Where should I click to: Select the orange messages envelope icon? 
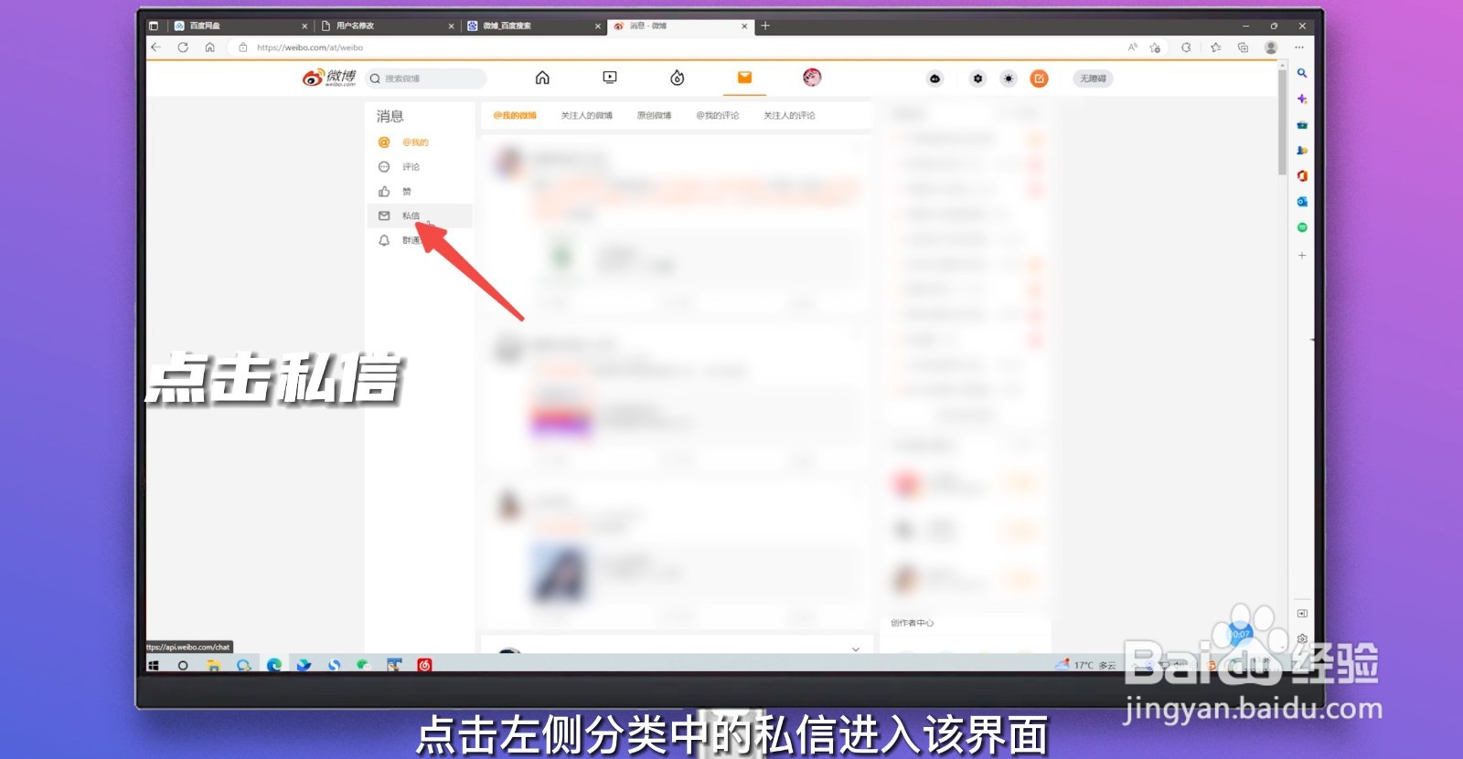tap(744, 78)
